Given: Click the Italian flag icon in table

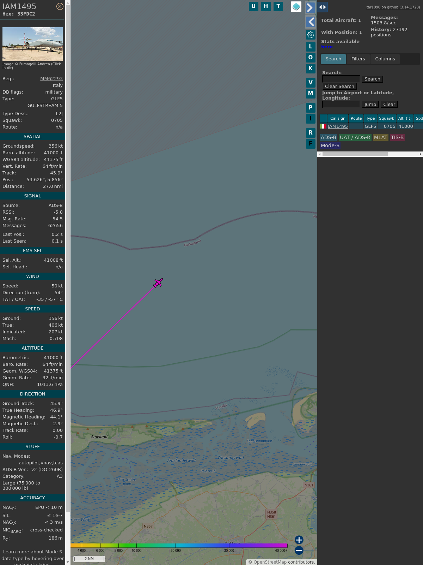Looking at the screenshot, I should point(323,126).
